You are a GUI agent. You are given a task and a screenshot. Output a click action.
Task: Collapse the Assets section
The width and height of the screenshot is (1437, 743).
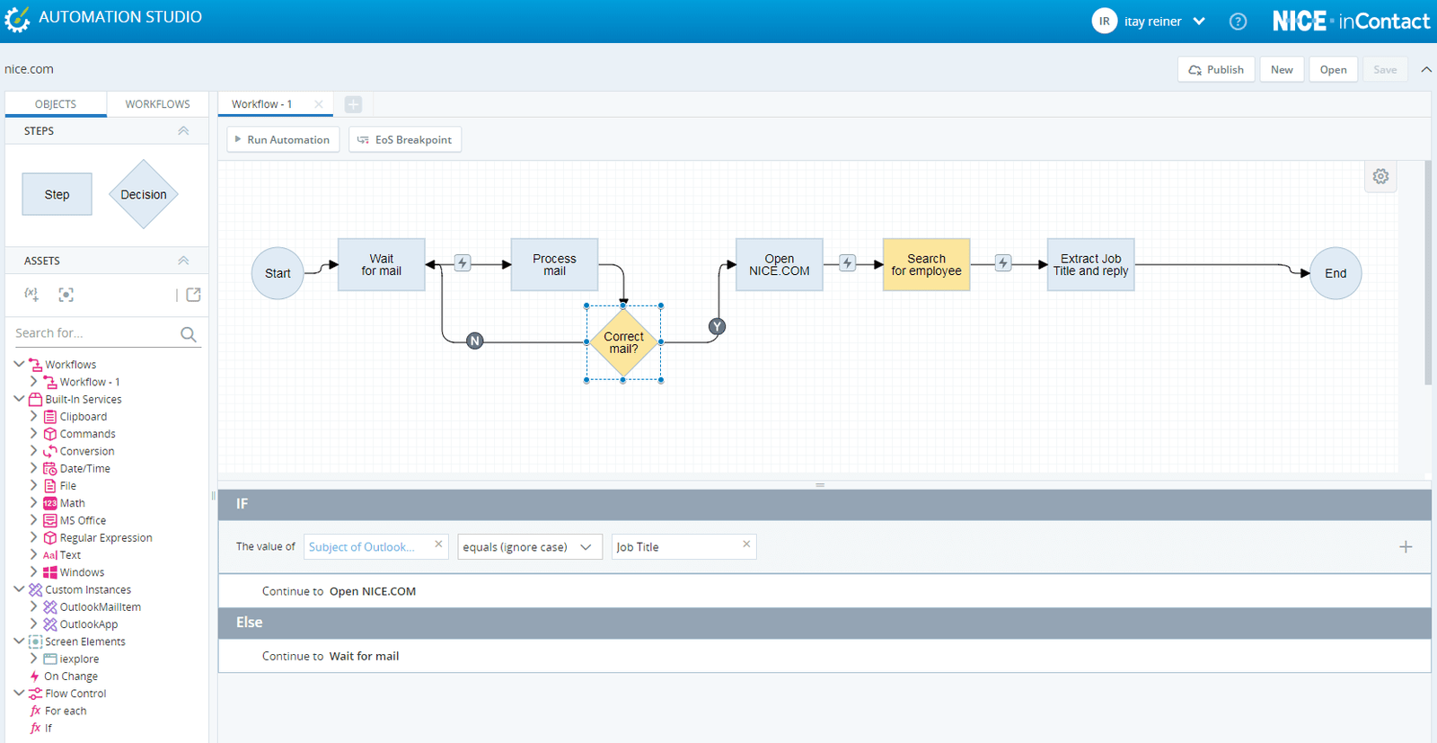[183, 261]
